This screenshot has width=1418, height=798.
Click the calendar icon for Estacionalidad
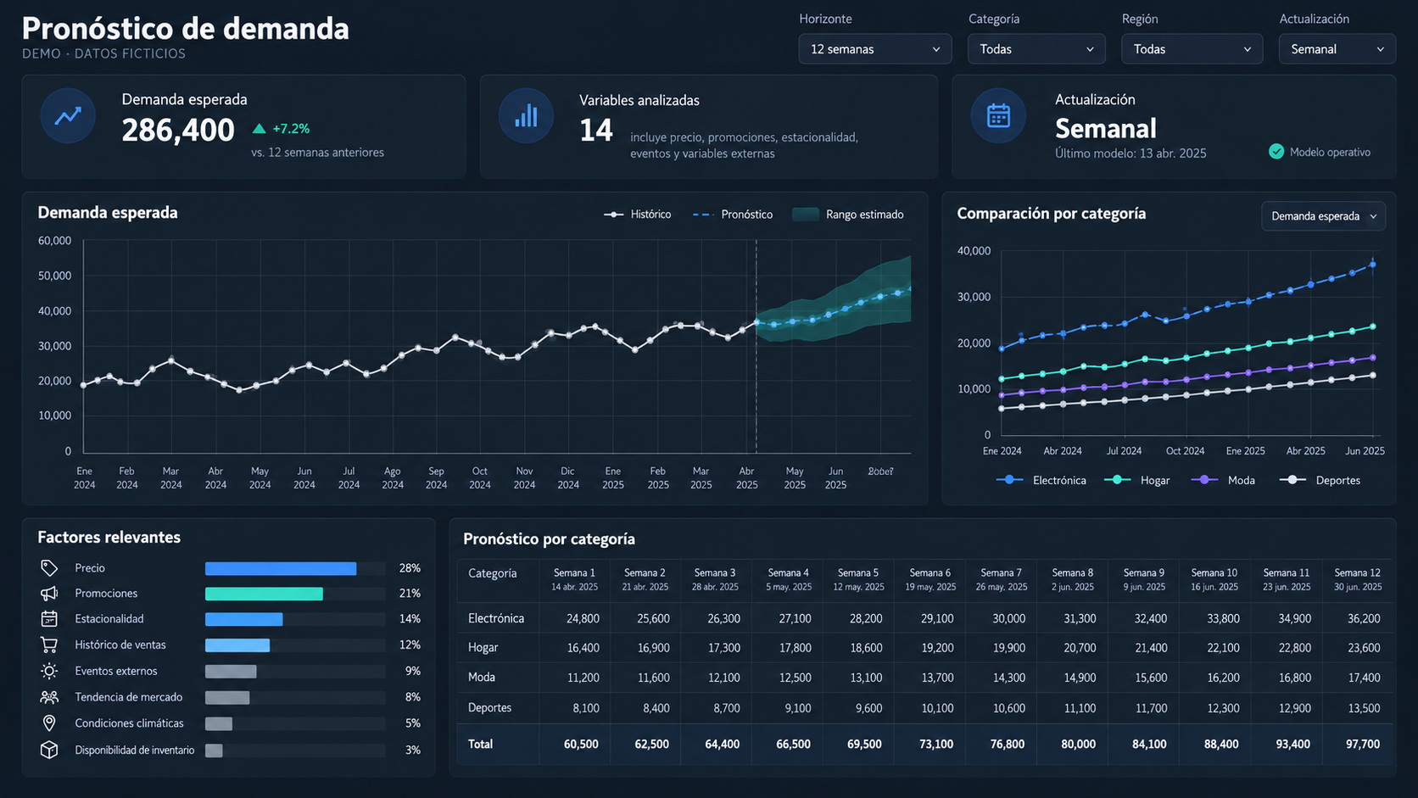click(49, 619)
